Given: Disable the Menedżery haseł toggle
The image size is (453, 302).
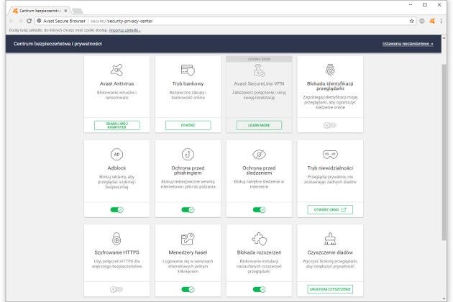Looking at the screenshot, I should (x=188, y=289).
